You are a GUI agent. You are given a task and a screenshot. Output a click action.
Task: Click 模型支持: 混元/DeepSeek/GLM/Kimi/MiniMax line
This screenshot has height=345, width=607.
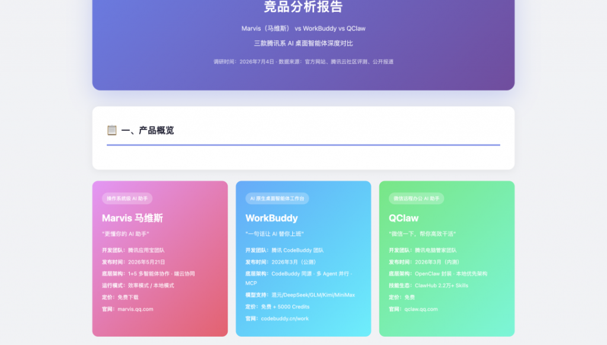(x=300, y=295)
